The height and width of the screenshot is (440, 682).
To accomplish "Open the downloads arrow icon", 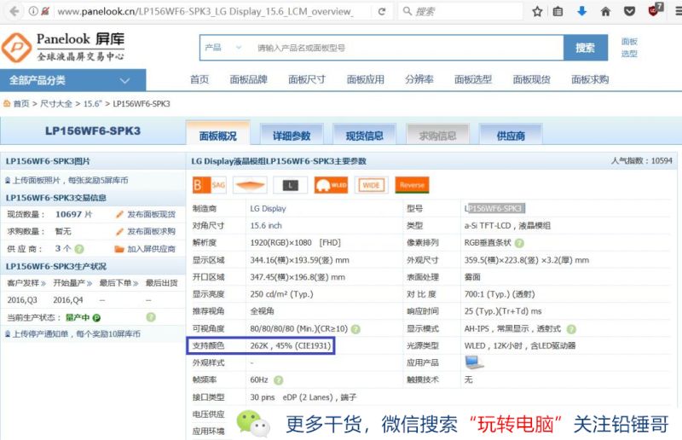I will coord(581,11).
